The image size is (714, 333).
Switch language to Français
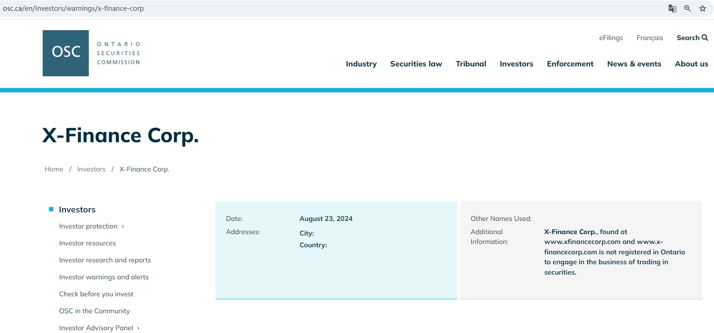(650, 38)
